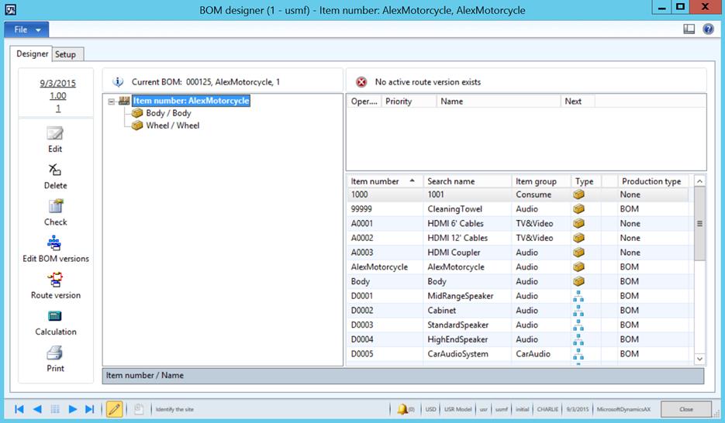Open the File menu dropdown
Screen dimensions: 725x423
[x=26, y=29]
